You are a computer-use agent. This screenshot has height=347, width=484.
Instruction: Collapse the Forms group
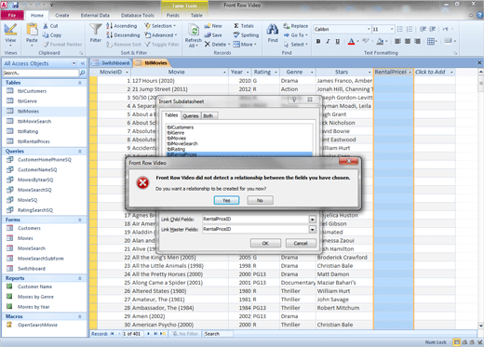click(80, 220)
